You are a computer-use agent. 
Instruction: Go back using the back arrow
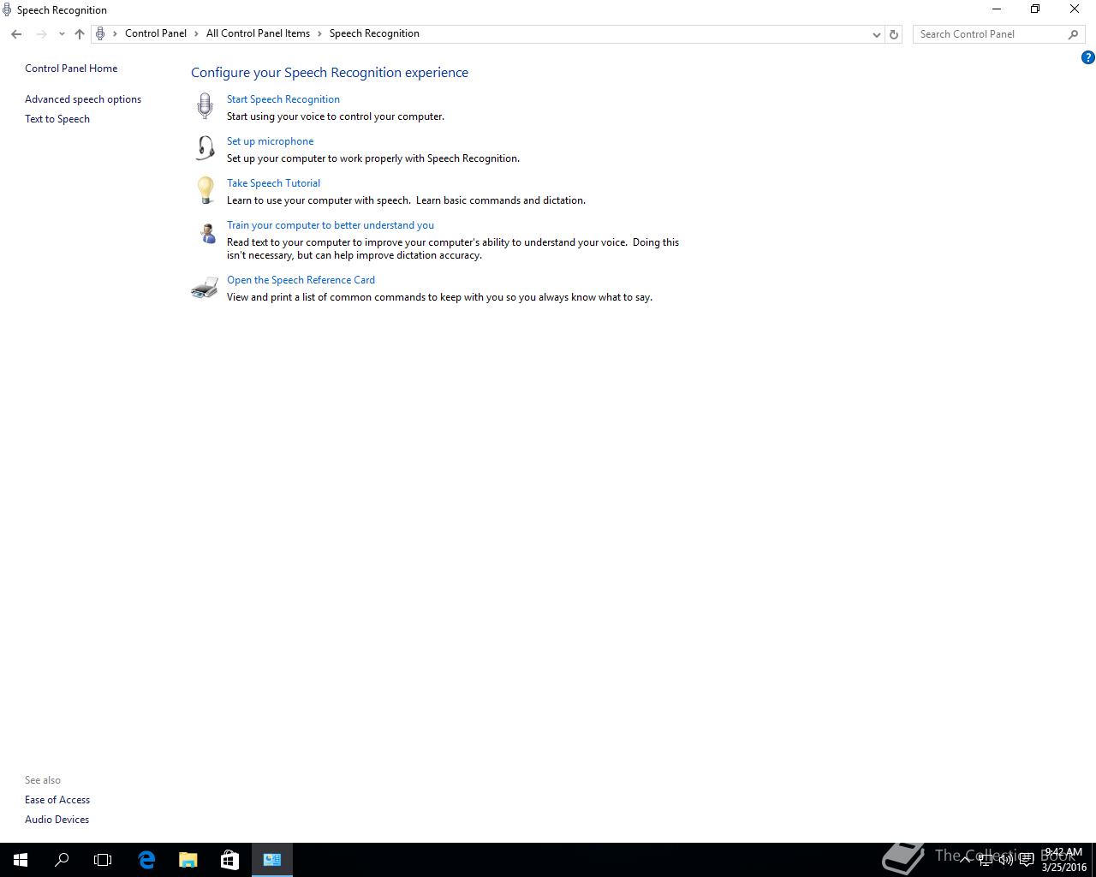(16, 34)
